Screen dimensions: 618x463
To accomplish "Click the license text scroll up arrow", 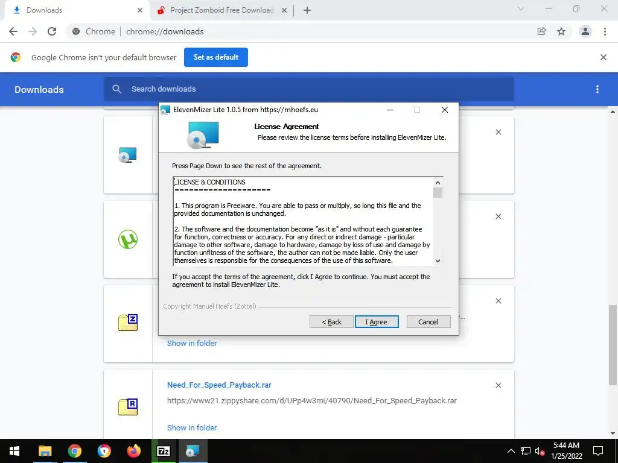I will point(438,183).
